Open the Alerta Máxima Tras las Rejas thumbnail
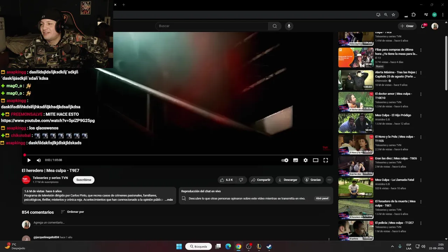 click(356, 80)
